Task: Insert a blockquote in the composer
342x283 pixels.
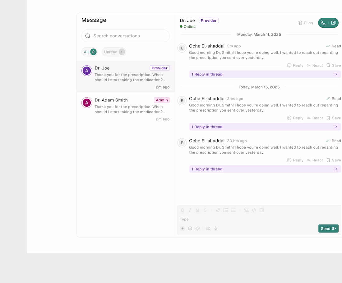Action: pyautogui.click(x=246, y=210)
